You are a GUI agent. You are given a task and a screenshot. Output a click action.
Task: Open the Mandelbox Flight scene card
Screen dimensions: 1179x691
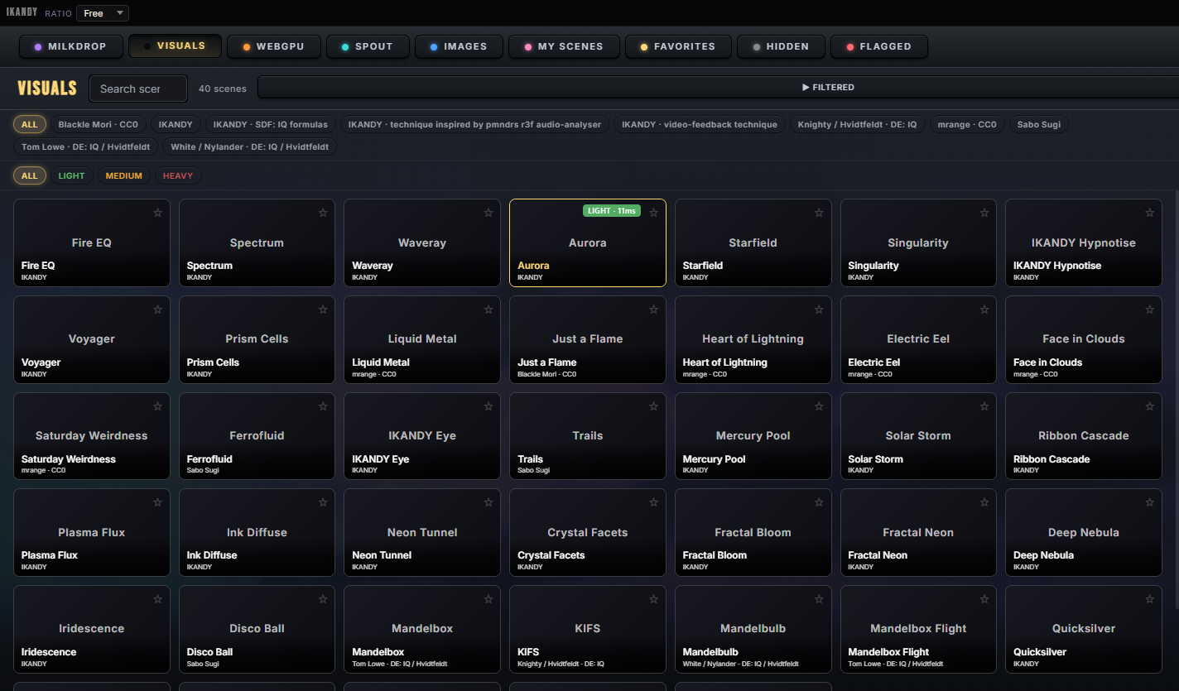coord(918,629)
